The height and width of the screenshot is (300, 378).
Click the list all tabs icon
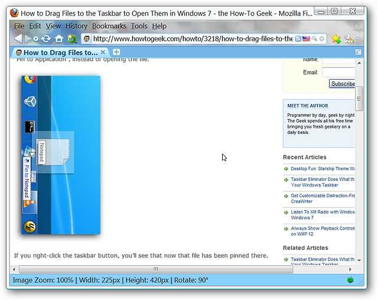pyautogui.click(x=358, y=53)
